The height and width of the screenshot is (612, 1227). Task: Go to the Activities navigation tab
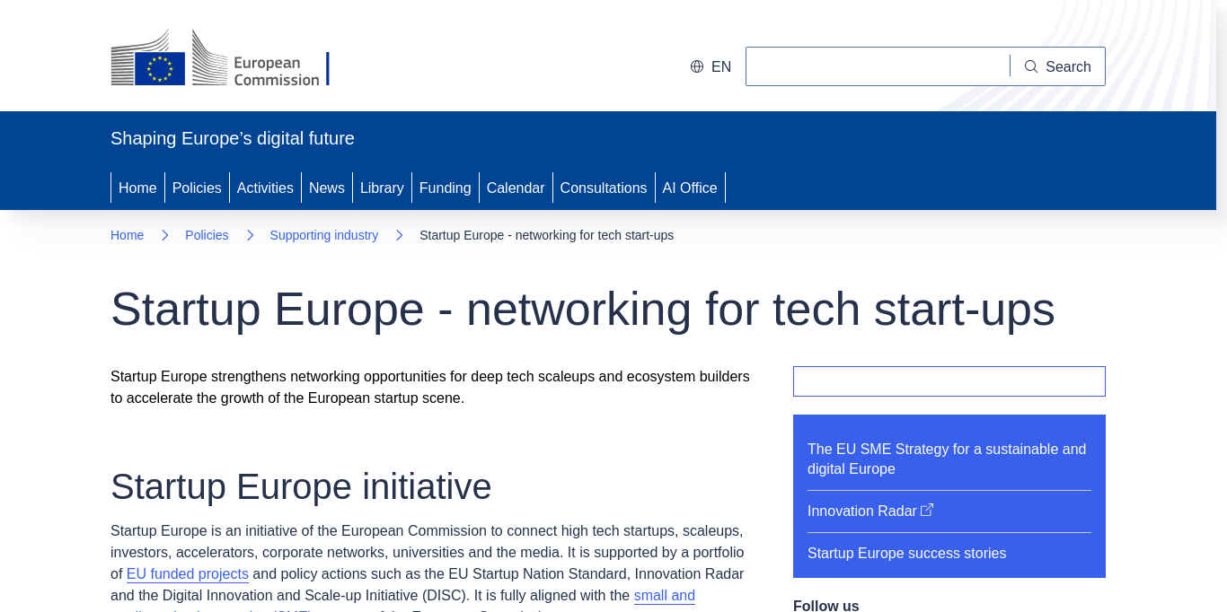pos(265,188)
